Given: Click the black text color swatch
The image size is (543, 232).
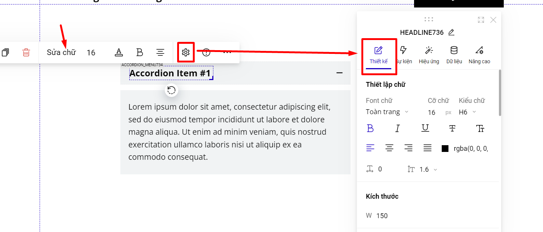Looking at the screenshot, I should (445, 149).
